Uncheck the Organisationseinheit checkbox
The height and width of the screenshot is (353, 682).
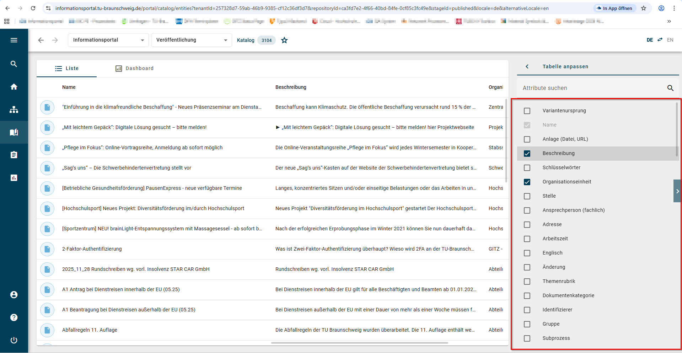[x=527, y=182]
